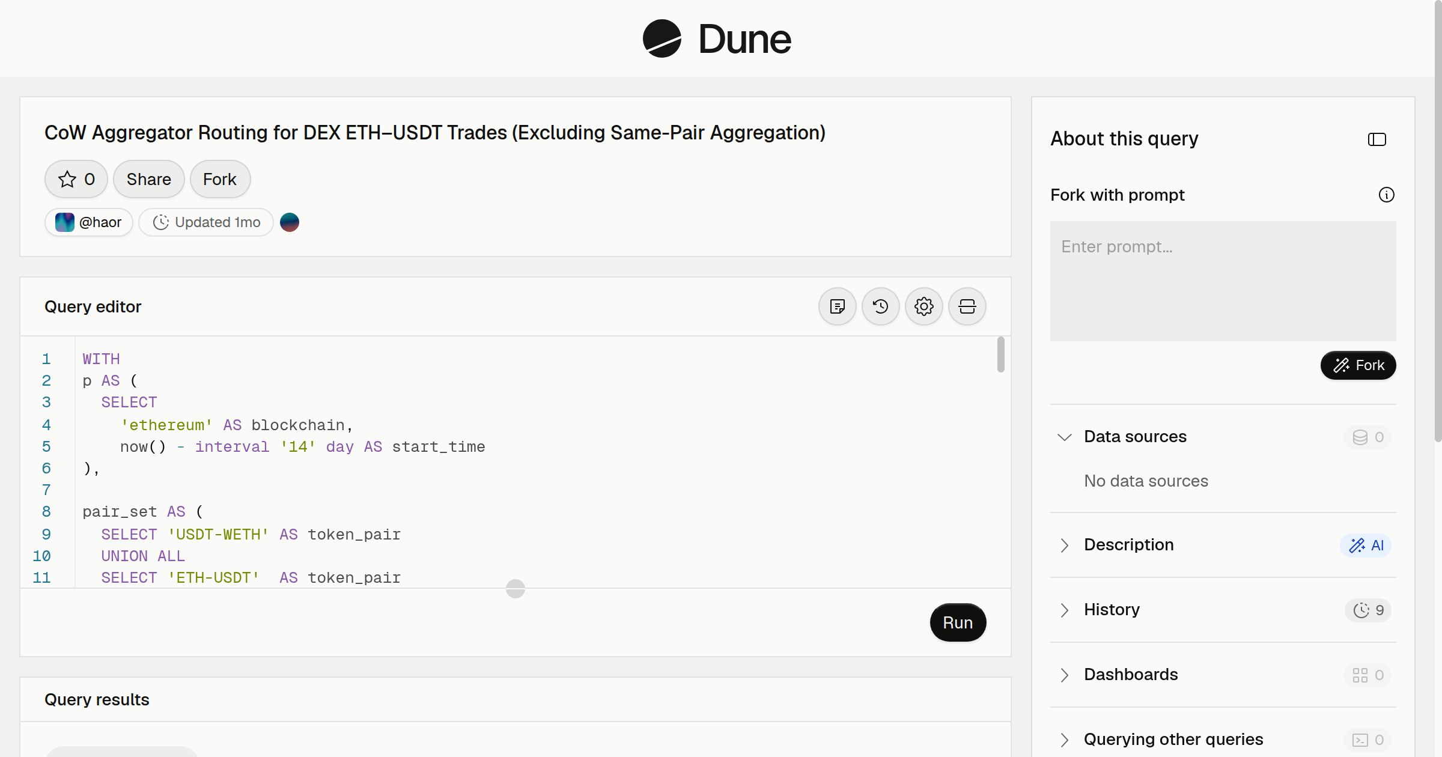
Task: Open query settings gear icon
Action: [924, 306]
